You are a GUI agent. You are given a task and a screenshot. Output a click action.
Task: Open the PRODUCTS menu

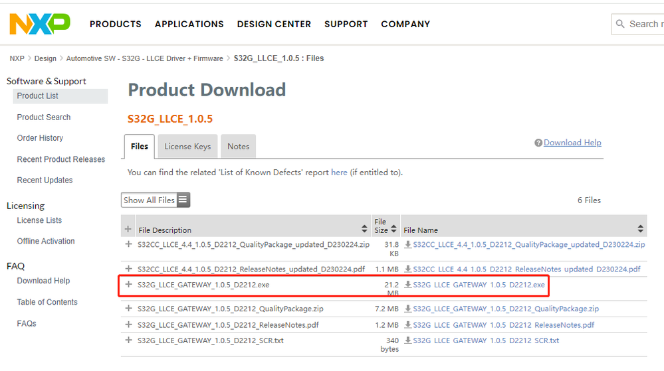point(116,24)
